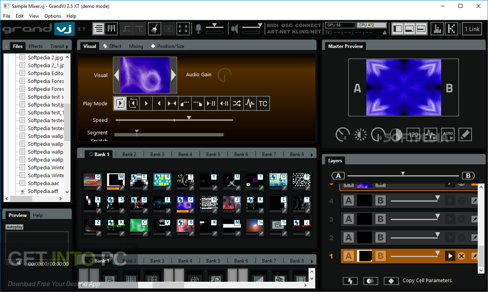The image size is (488, 292).
Task: Assign layer 1 to channel A
Action: tap(349, 256)
